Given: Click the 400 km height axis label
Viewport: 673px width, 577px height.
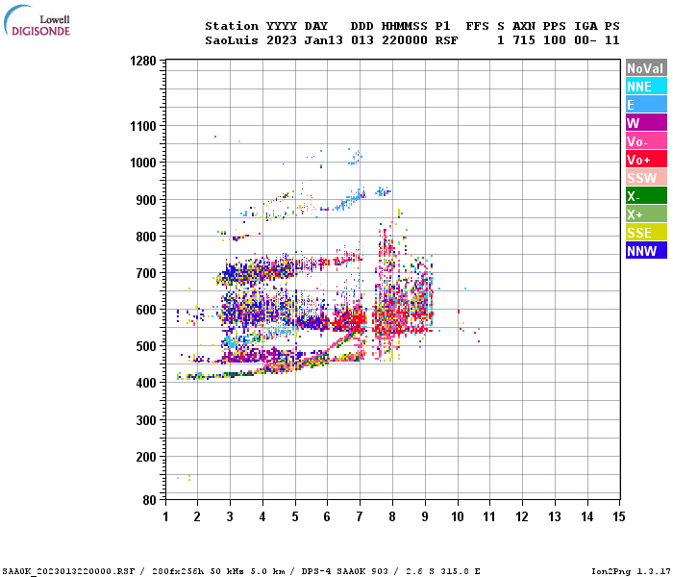Looking at the screenshot, I should click(146, 383).
